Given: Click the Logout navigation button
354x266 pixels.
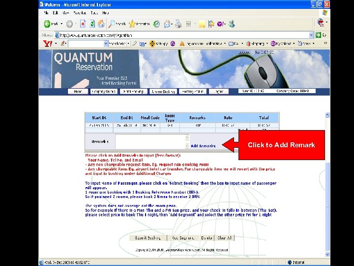Looking at the screenshot, I should coord(219,92).
